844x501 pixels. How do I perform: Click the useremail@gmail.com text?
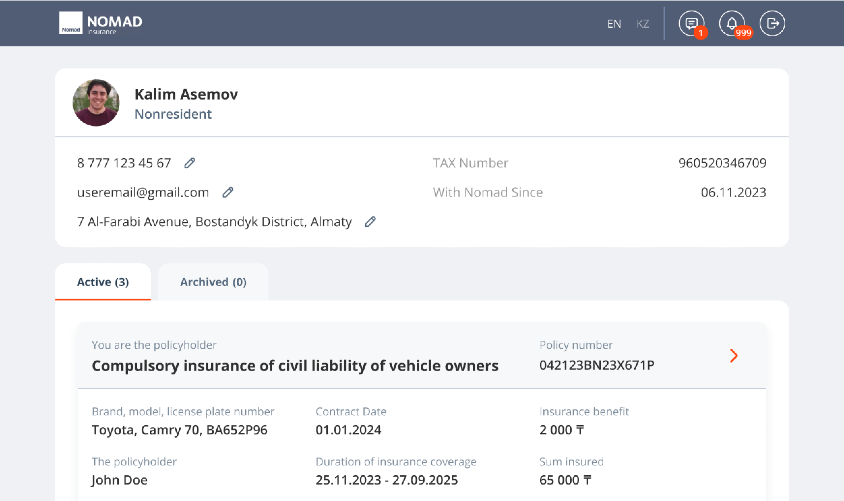click(143, 192)
